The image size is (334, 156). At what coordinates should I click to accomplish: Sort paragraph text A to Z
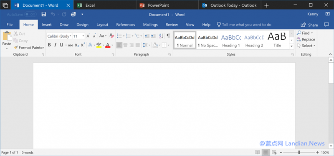[161, 36]
